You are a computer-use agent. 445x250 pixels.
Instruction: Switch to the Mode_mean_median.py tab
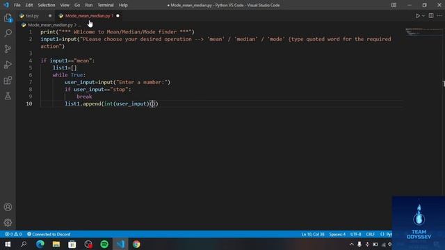point(88,16)
